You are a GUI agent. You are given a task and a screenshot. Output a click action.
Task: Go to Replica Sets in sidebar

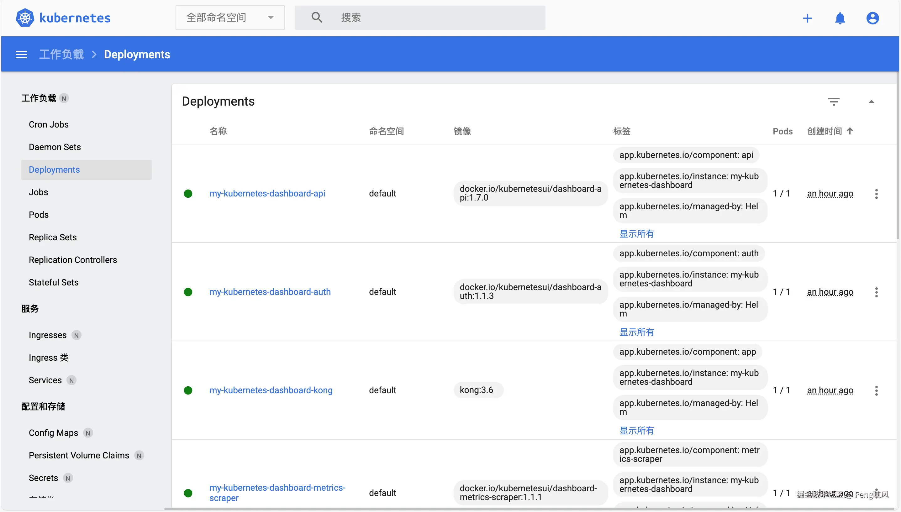click(x=53, y=238)
